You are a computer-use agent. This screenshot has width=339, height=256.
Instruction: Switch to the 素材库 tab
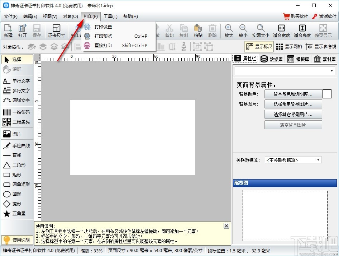[x=325, y=59]
